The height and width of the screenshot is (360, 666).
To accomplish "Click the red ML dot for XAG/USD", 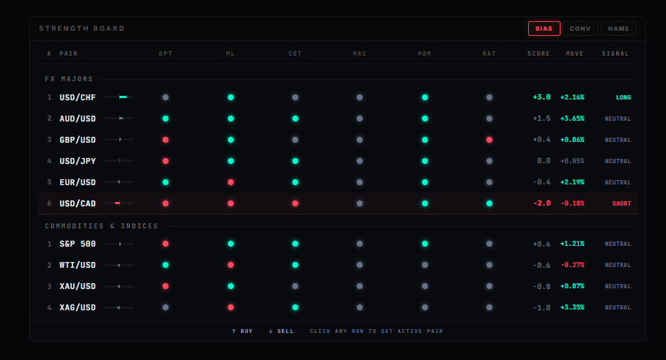I will coord(231,307).
